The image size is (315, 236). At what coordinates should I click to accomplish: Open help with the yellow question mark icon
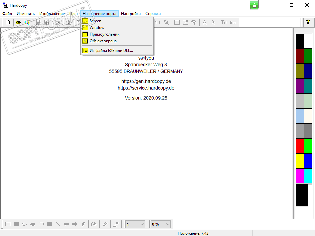tap(308, 22)
